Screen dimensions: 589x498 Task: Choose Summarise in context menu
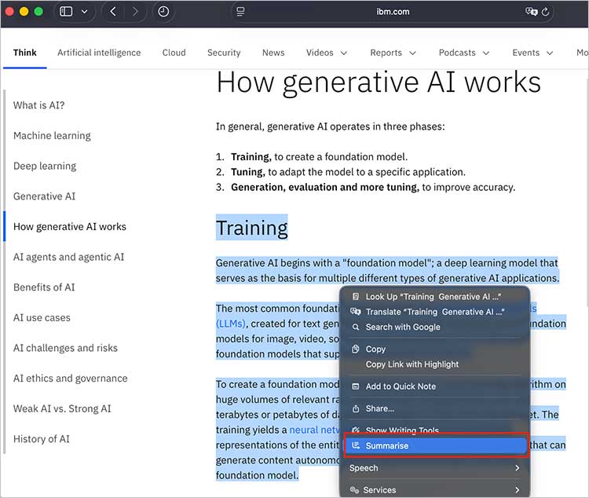pyautogui.click(x=435, y=445)
